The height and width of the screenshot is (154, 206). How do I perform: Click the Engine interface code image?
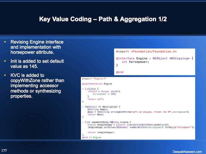pyautogui.click(x=154, y=62)
